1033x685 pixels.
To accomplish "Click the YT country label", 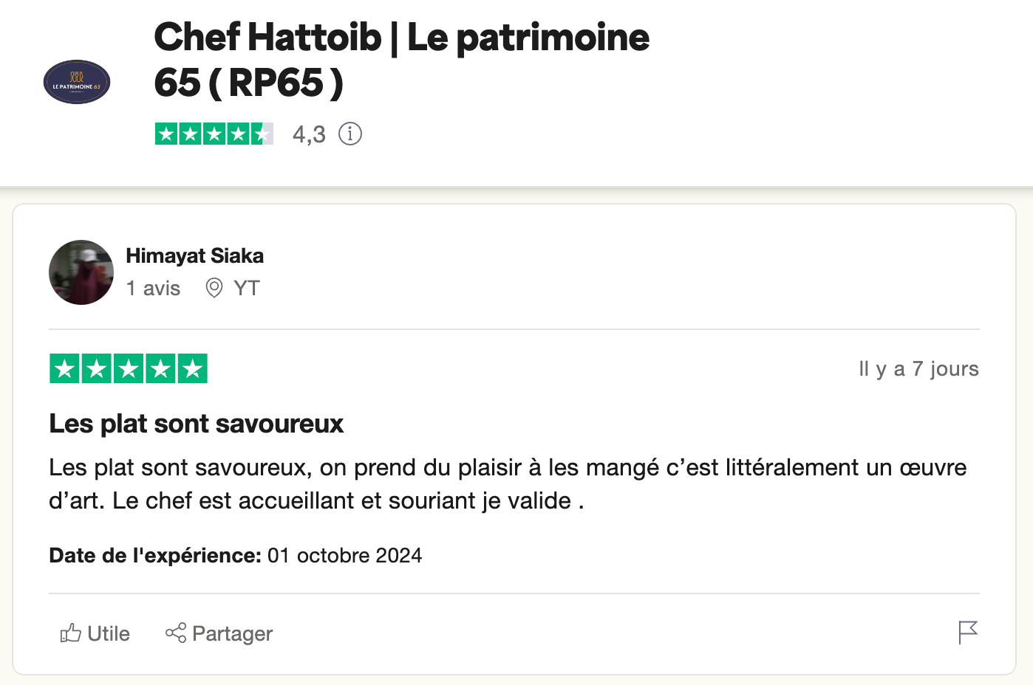I will [x=246, y=288].
